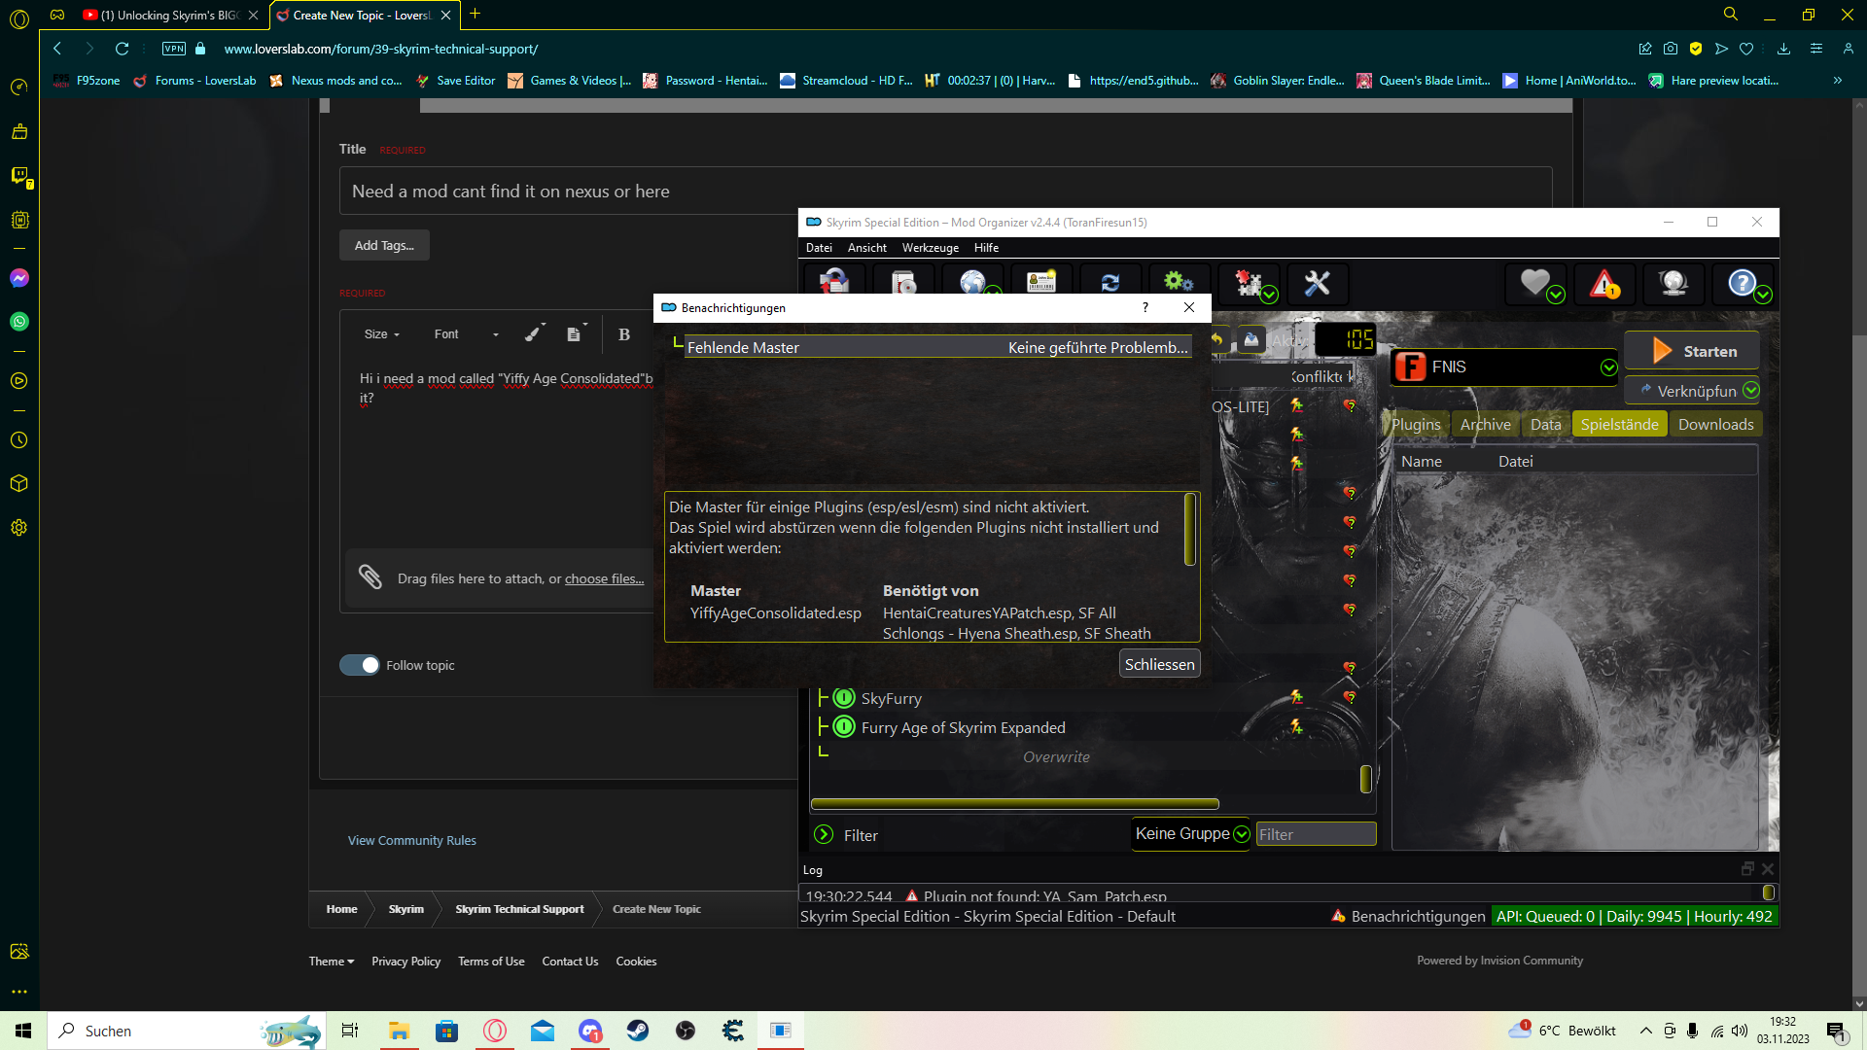1867x1050 pixels.
Task: Toggle the Furry Age of Skyrim Expanded mod
Action: tap(844, 727)
